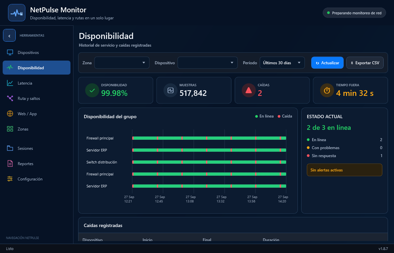
Task: Click the Ruta y saltos nodes icon
Action: click(x=10, y=99)
